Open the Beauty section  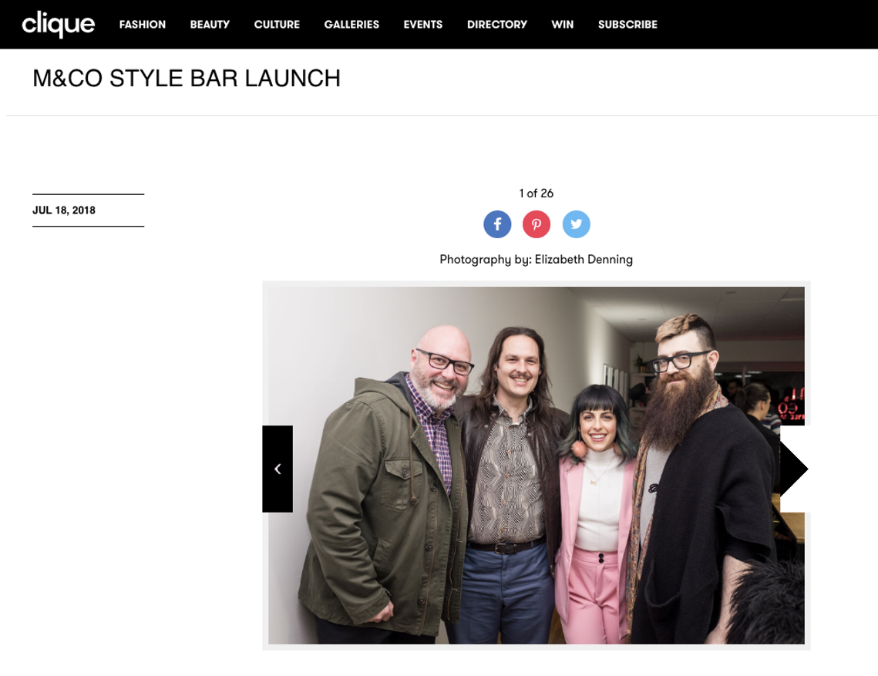coord(210,25)
